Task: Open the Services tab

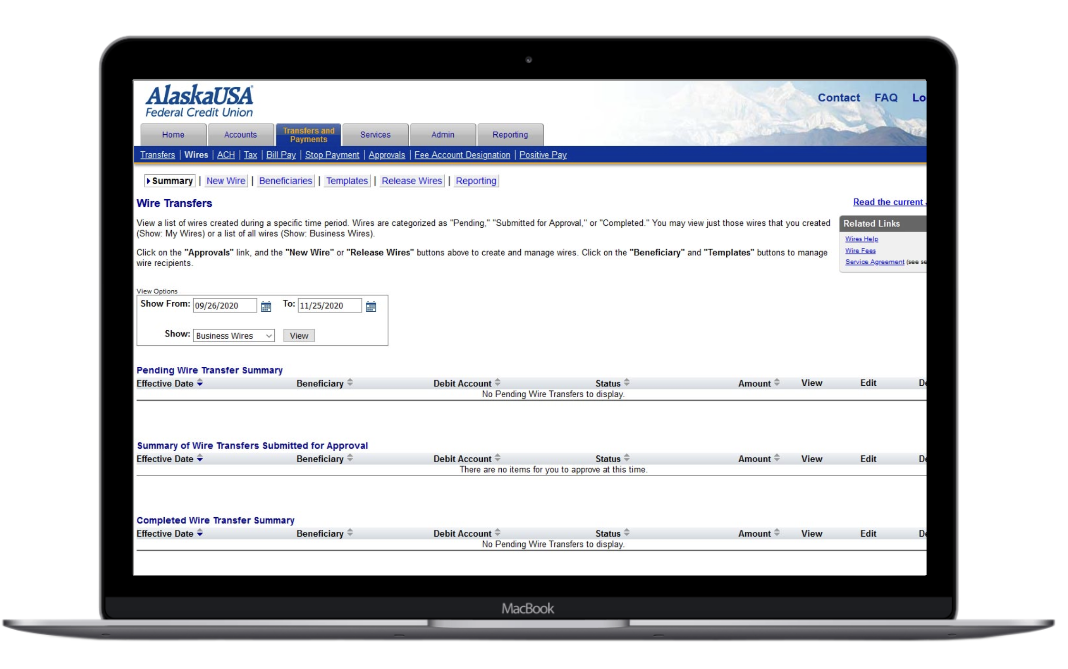Action: 375,135
